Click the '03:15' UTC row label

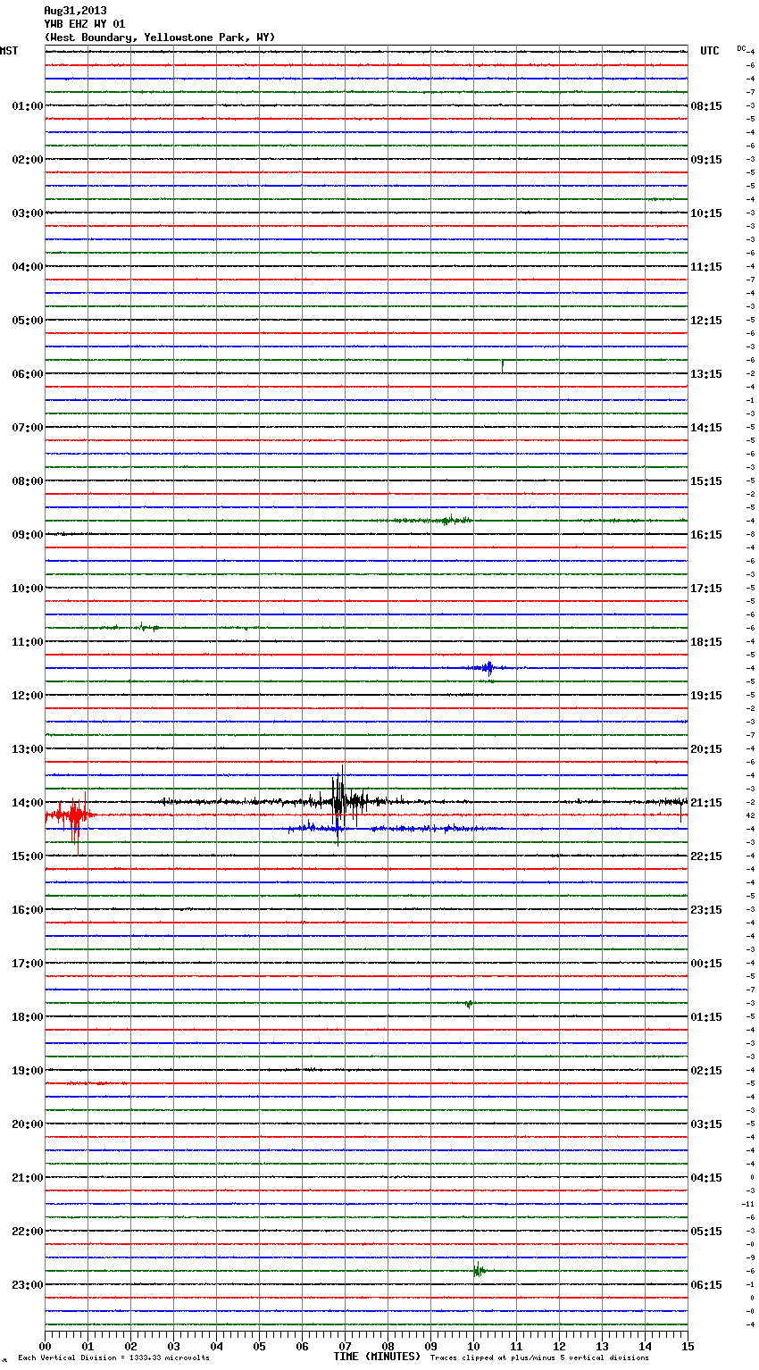(706, 1124)
